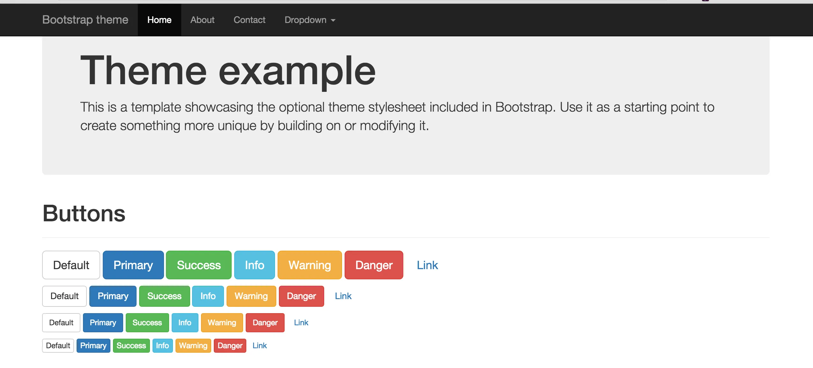This screenshot has width=813, height=368.
Task: Choose the medium-sized Primary button
Action: pyautogui.click(x=113, y=296)
